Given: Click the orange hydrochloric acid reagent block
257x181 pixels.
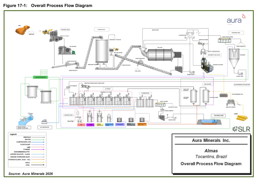Looking at the screenshot, I should coord(142,124).
